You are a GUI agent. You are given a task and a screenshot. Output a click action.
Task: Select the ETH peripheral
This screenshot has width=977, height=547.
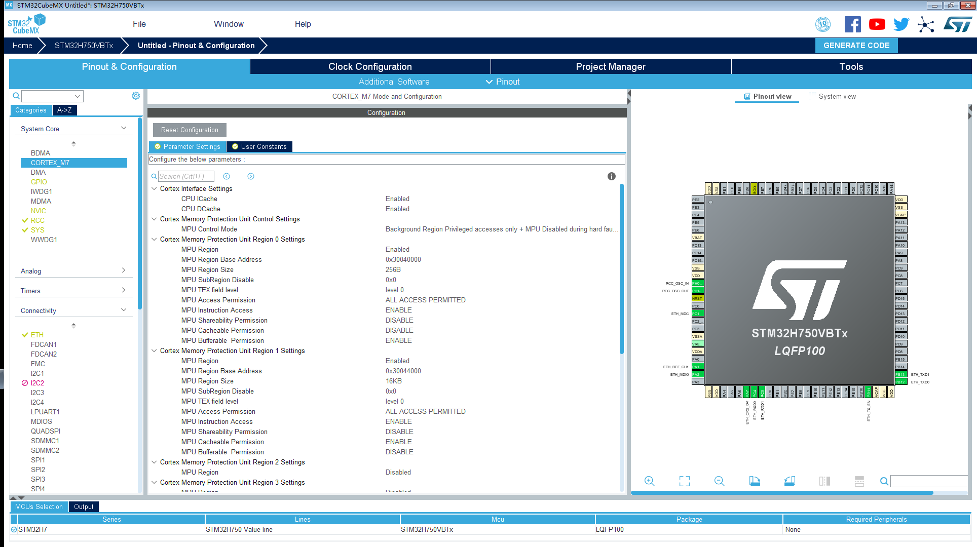(37, 335)
